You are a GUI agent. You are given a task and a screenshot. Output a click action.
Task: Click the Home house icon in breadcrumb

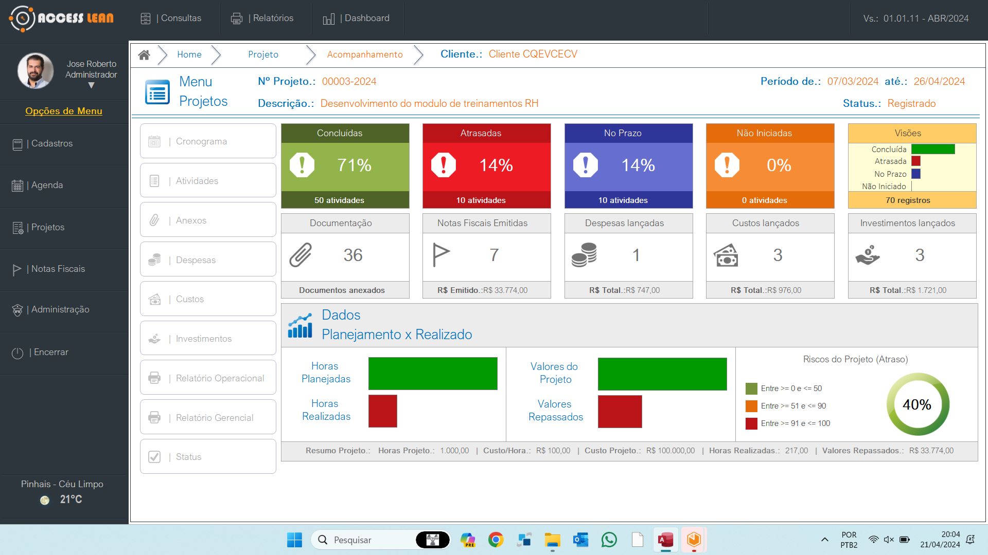144,55
